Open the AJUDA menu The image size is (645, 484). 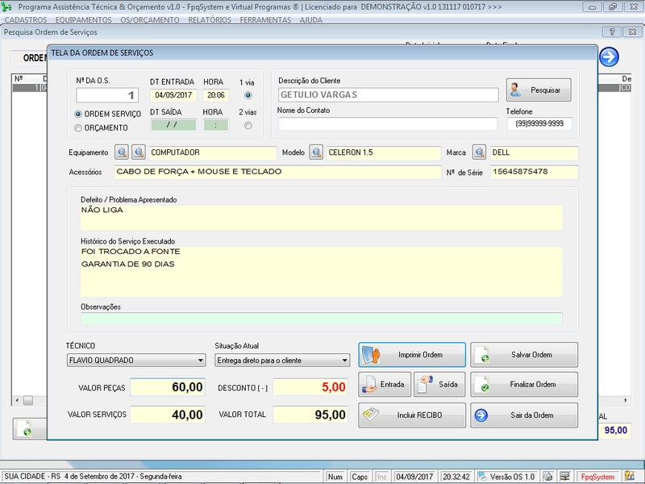coord(311,19)
